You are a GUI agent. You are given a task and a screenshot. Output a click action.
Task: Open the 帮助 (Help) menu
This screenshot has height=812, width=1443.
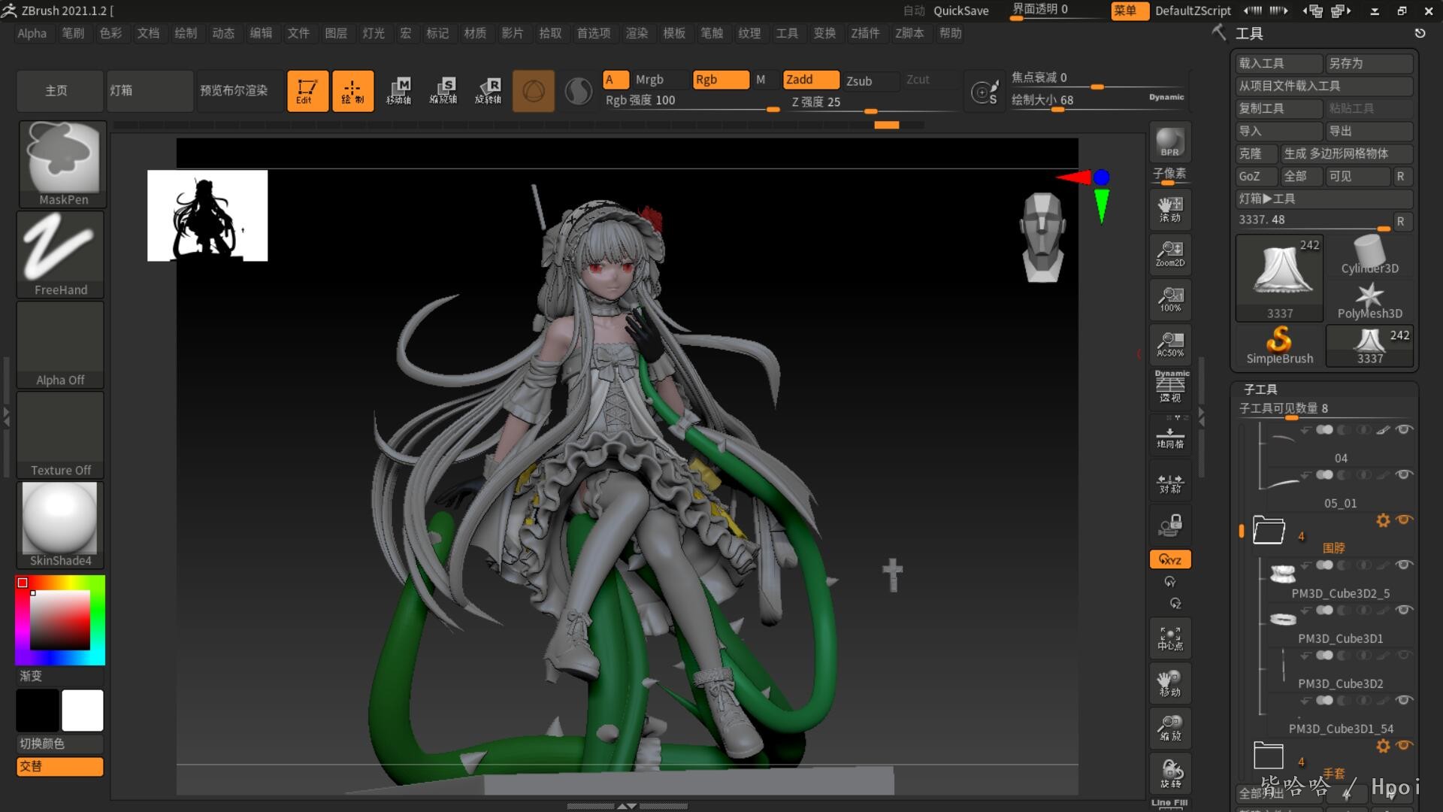click(x=950, y=33)
